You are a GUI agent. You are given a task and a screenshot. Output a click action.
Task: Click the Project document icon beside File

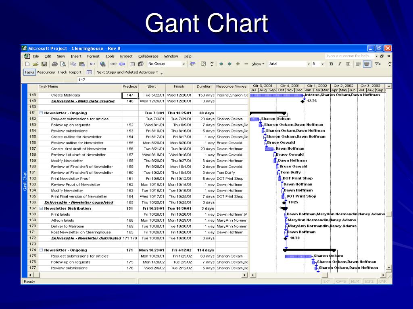(x=27, y=56)
